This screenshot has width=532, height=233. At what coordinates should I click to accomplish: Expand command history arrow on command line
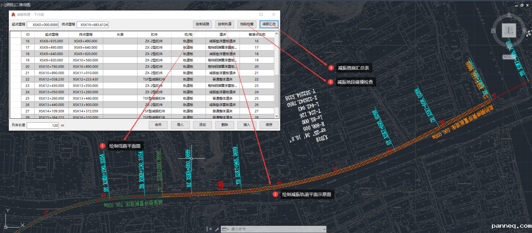click(323, 229)
